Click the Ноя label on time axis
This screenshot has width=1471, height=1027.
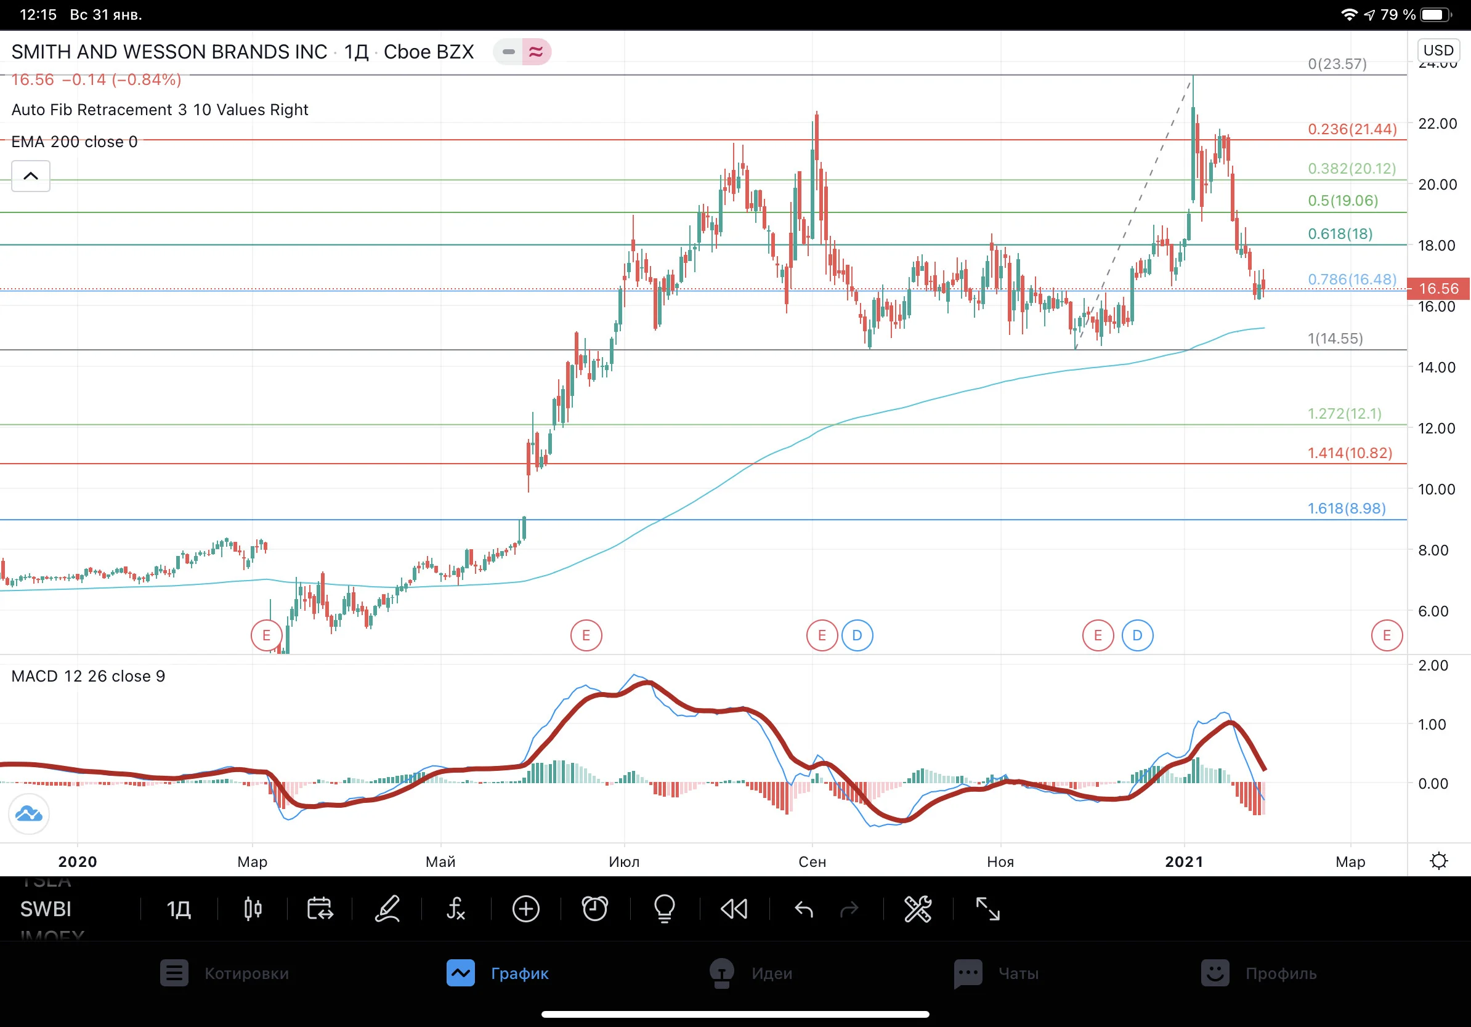[x=1000, y=862]
